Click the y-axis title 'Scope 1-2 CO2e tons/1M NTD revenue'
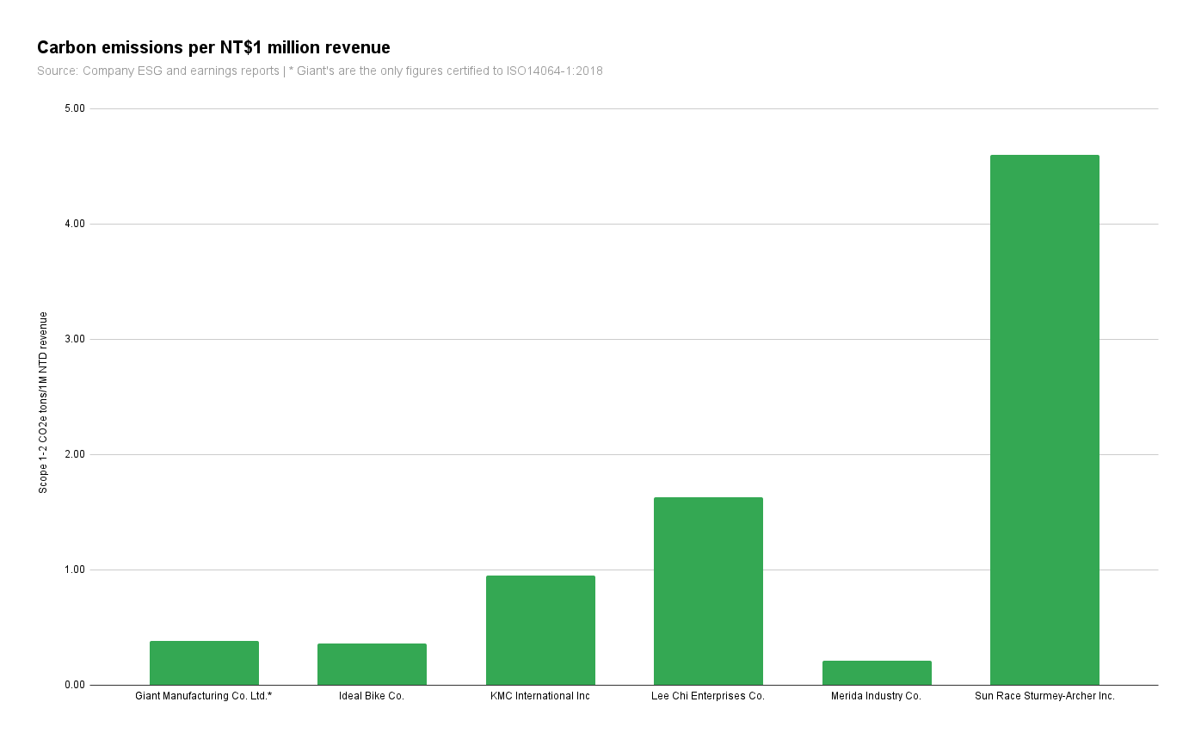 pos(43,403)
